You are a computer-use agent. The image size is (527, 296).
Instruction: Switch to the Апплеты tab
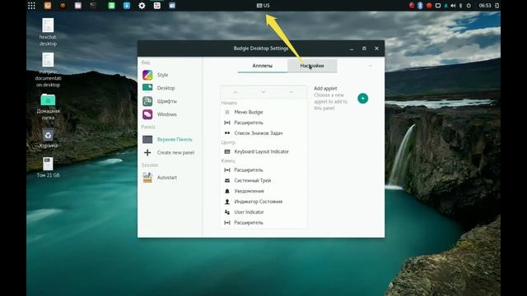point(263,66)
